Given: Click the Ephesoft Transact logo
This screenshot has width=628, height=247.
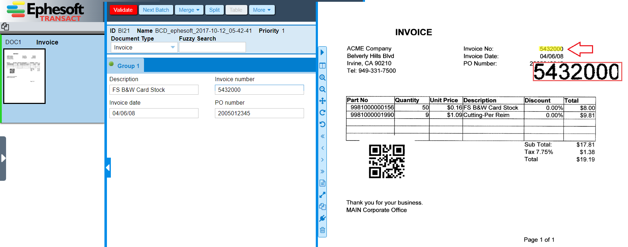Looking at the screenshot, I should [45, 11].
